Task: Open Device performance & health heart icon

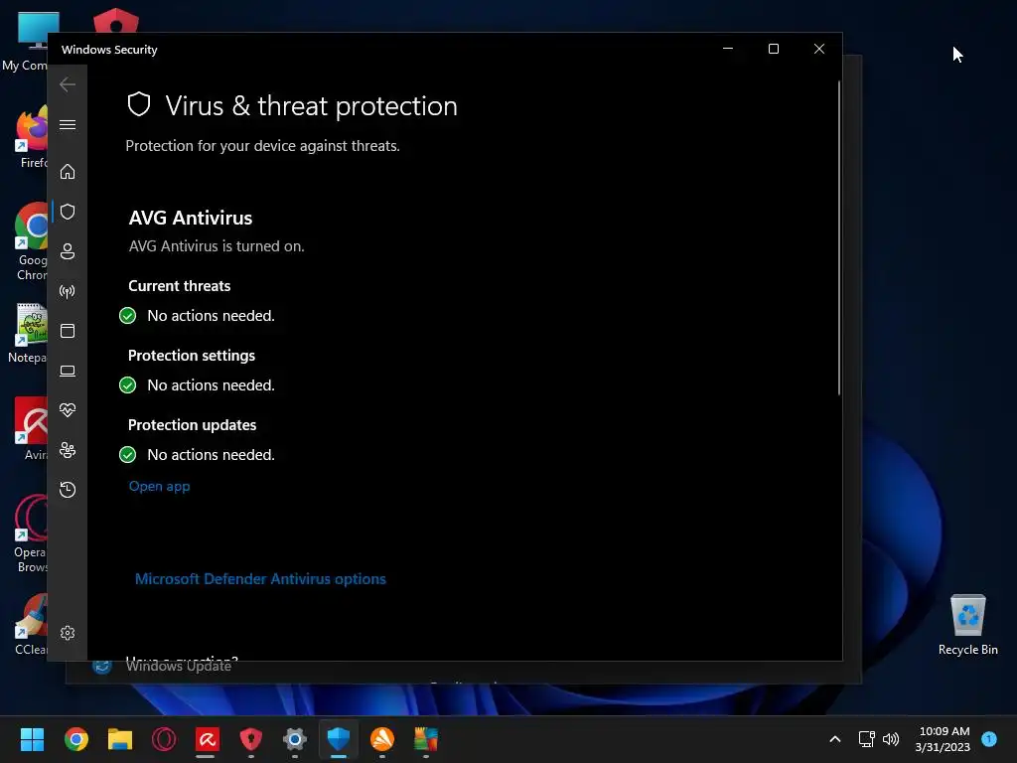Action: pyautogui.click(x=68, y=410)
